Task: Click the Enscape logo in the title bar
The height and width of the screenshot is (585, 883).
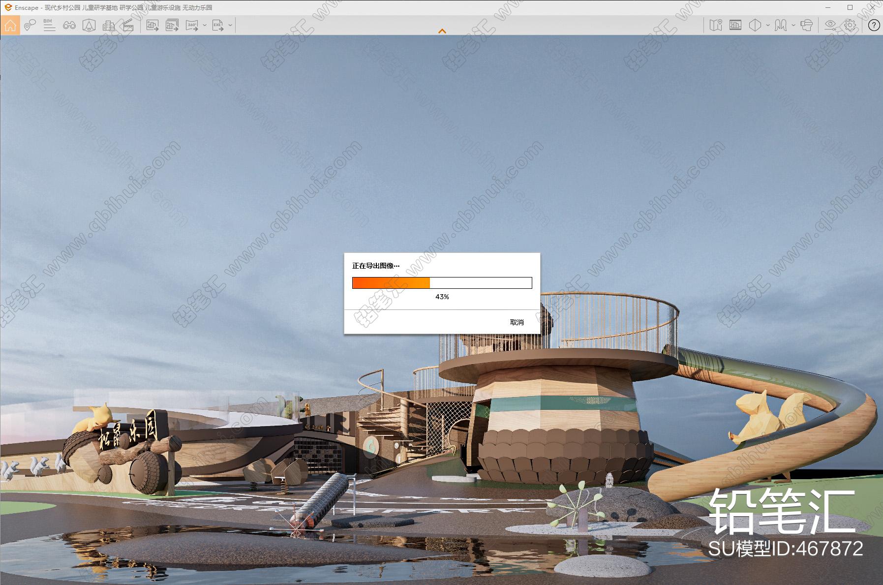Action: point(8,7)
